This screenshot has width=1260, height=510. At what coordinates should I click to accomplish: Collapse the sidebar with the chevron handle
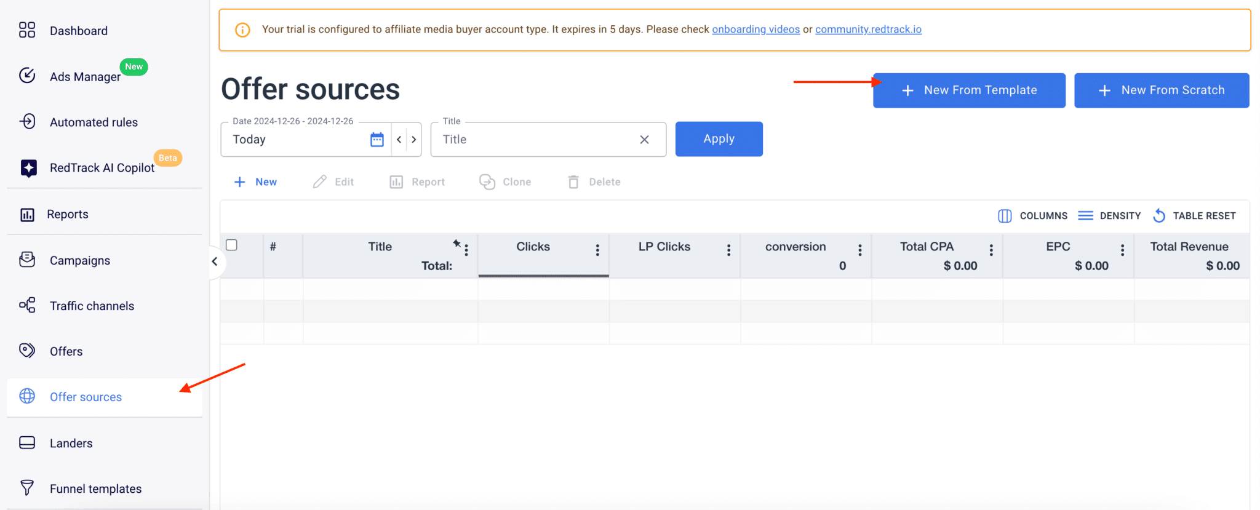(x=214, y=261)
